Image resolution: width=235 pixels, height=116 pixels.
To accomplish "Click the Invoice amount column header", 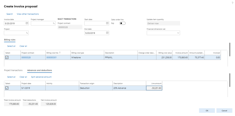I will pyautogui.click(x=181, y=53).
